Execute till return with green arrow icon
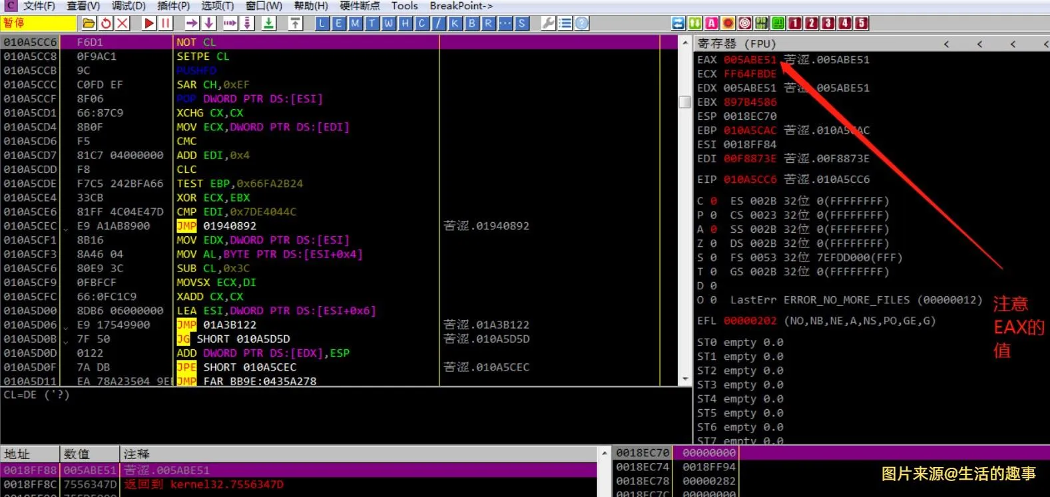 pos(268,23)
